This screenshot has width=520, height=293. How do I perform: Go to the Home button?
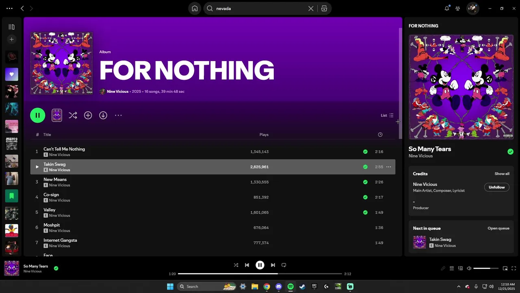195,9
